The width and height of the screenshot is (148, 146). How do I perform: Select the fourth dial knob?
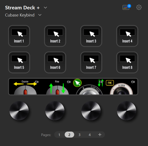pos(127,111)
